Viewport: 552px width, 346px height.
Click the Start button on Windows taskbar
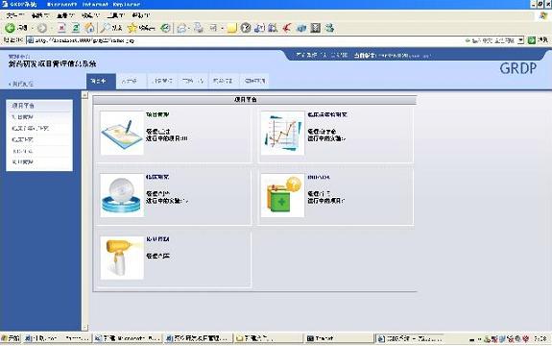point(11,338)
